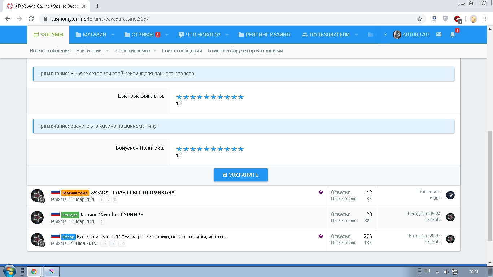Set Бонусная Политика rating to tenth star
The image size is (493, 277).
click(x=241, y=149)
